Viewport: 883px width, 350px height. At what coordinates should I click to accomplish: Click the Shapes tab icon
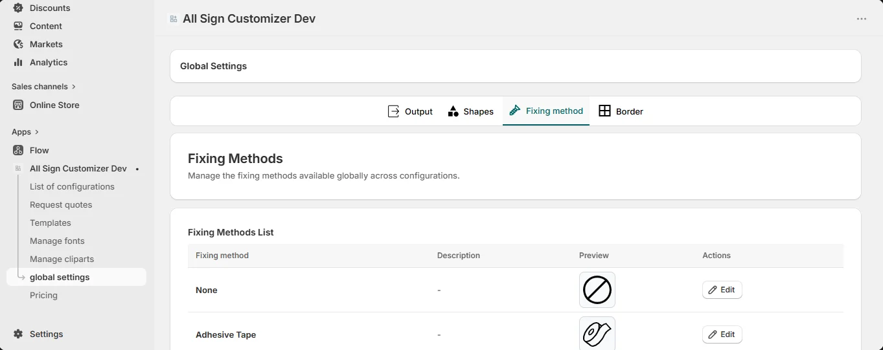453,111
